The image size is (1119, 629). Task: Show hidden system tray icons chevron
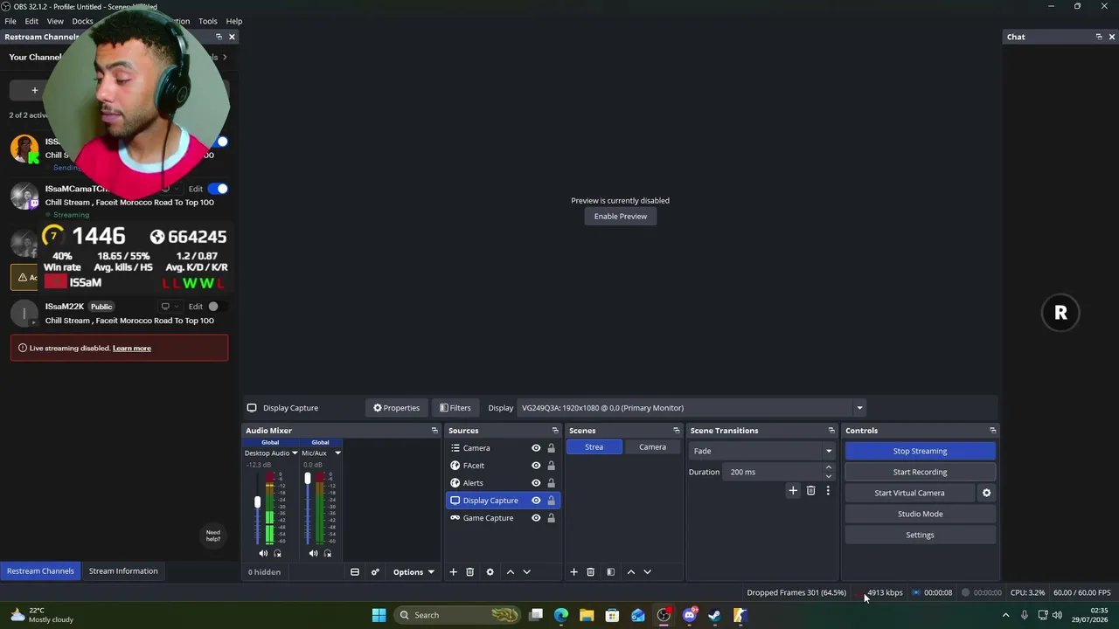[1005, 615]
